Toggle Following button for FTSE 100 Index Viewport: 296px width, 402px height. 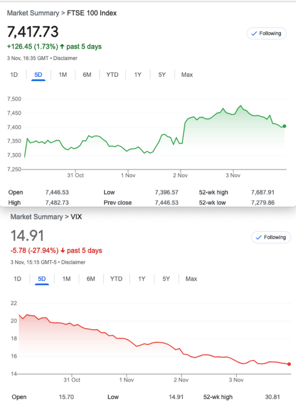coord(266,33)
